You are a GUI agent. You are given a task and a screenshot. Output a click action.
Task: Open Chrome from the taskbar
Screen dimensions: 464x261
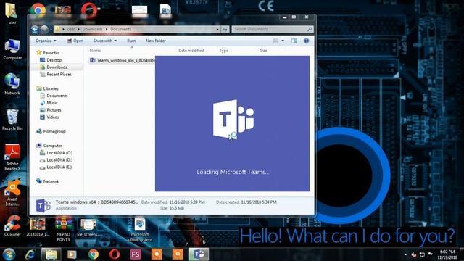pyautogui.click(x=94, y=254)
